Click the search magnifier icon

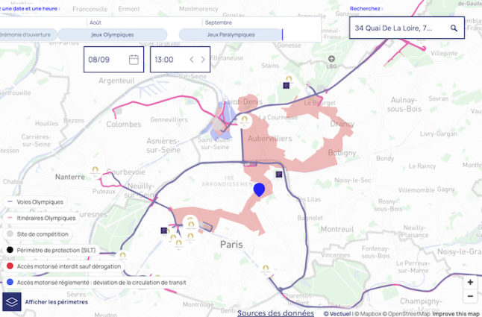(x=453, y=28)
